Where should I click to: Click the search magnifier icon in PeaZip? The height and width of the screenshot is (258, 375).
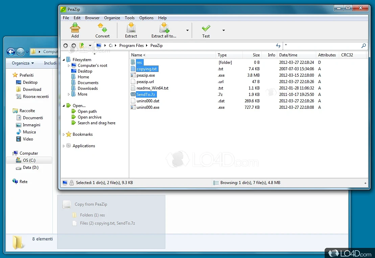pyautogui.click(x=364, y=45)
